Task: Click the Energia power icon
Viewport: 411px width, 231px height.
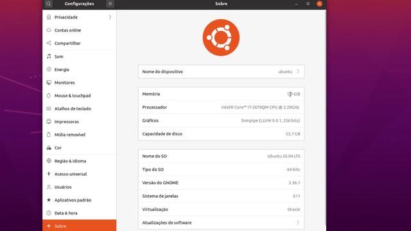Action: pyautogui.click(x=49, y=69)
